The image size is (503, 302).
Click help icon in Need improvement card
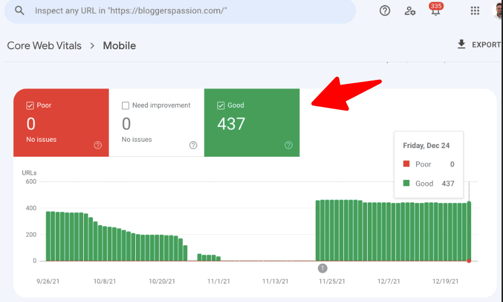[x=193, y=145]
